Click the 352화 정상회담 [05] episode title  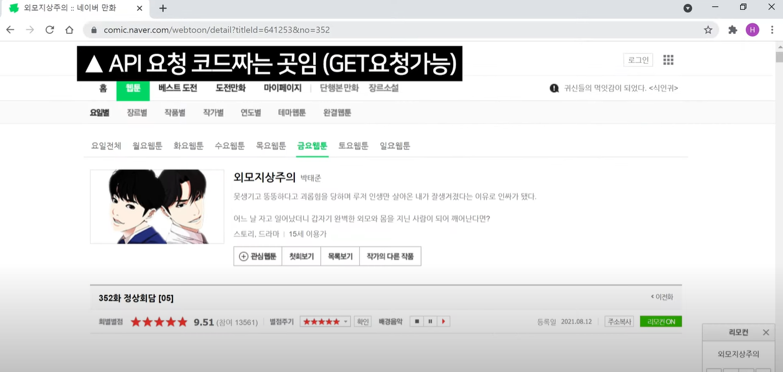click(x=136, y=298)
